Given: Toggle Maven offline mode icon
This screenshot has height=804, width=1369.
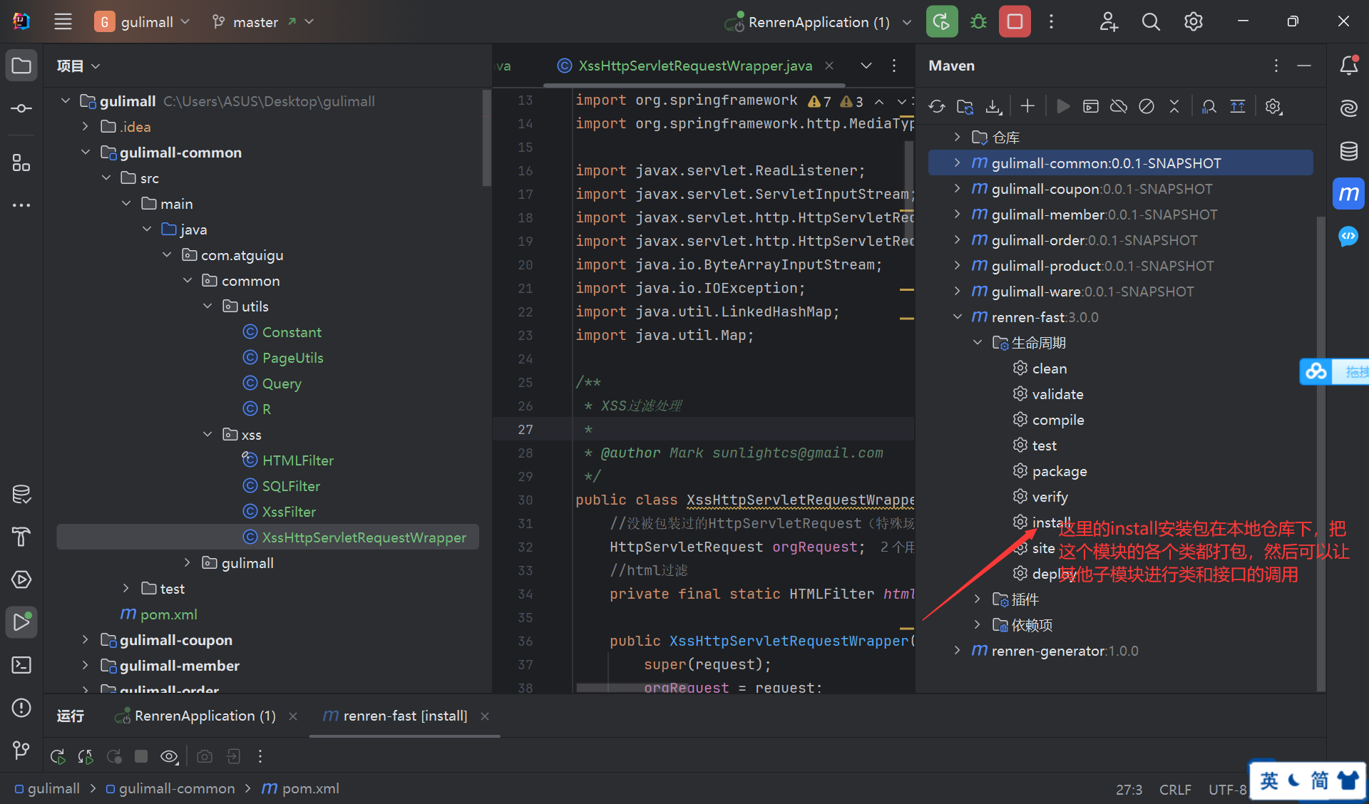Looking at the screenshot, I should tap(1119, 107).
